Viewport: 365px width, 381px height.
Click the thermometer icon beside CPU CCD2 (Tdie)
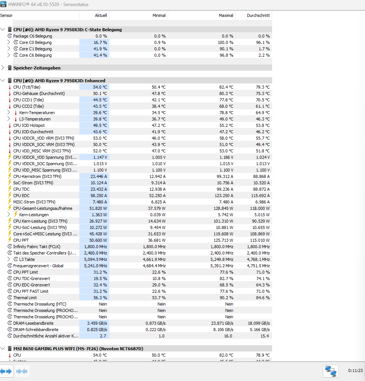[10, 106]
